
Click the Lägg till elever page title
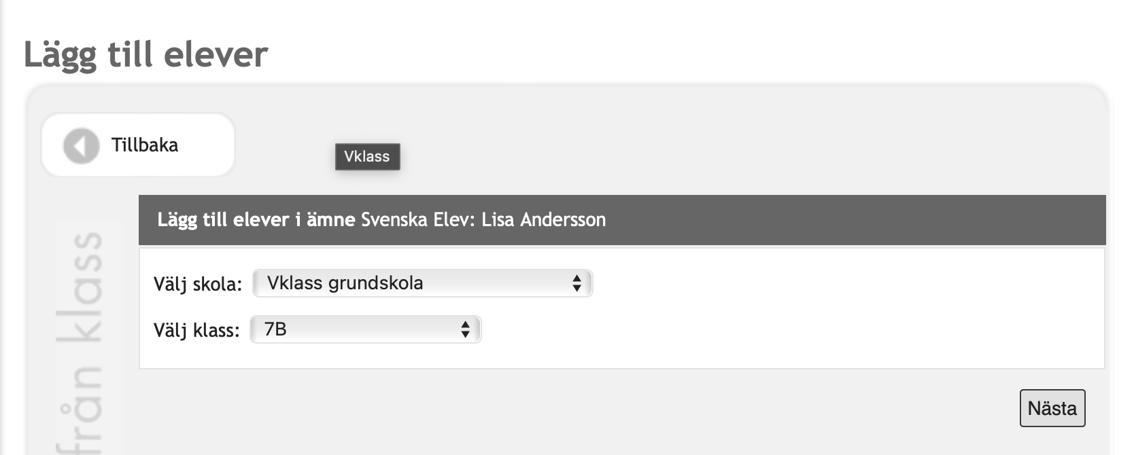(x=146, y=54)
